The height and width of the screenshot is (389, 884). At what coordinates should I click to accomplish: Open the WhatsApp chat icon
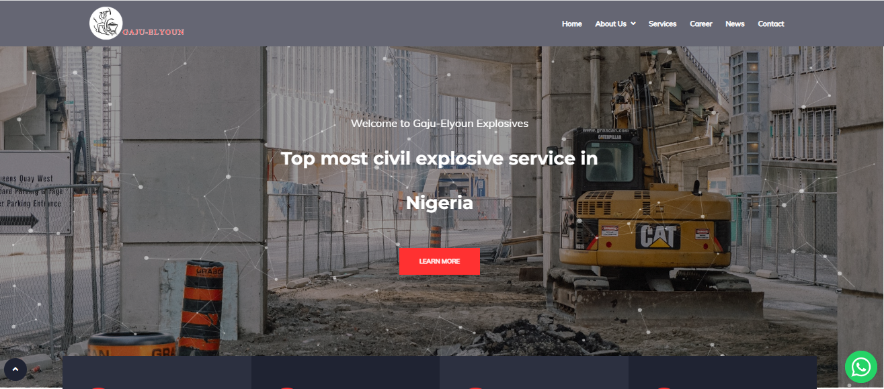coord(861,367)
